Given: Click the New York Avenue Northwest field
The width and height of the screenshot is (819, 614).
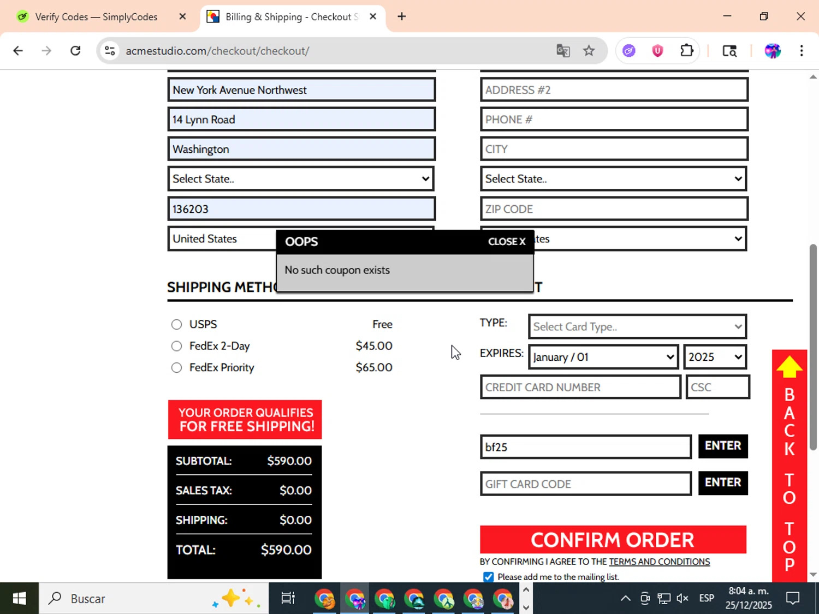Looking at the screenshot, I should click(x=301, y=90).
